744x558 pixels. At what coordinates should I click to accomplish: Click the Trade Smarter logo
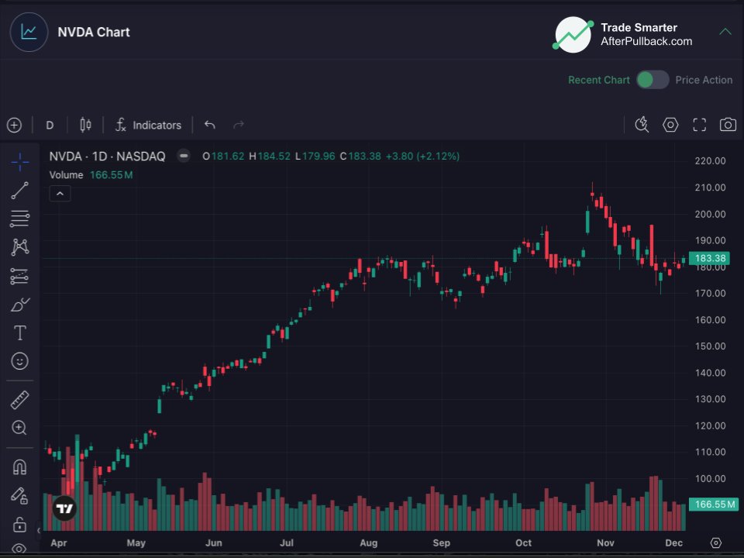point(573,35)
